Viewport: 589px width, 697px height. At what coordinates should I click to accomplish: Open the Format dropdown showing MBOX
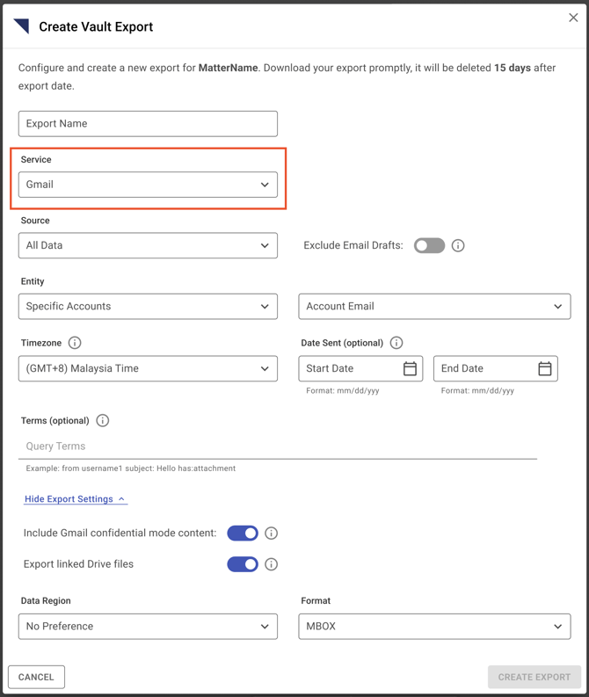(x=434, y=627)
